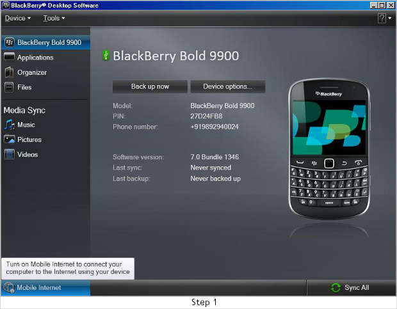This screenshot has width=397, height=309.
Task: Click the Sync All button
Action: tap(351, 288)
